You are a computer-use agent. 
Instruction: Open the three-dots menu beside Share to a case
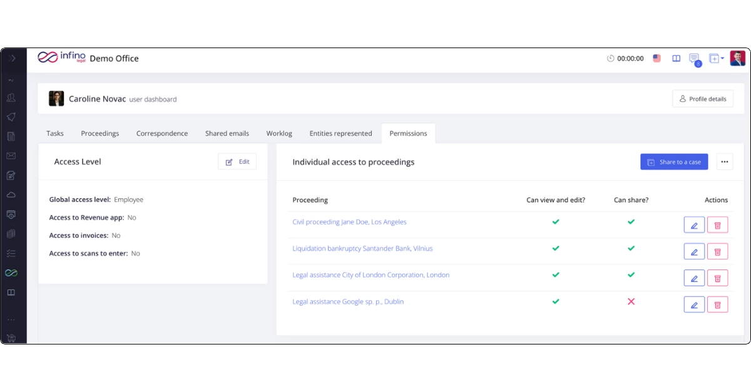[x=724, y=162]
